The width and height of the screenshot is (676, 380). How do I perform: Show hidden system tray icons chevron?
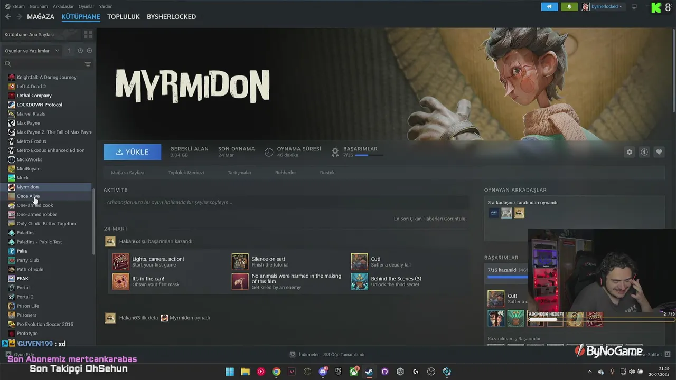tap(589, 372)
